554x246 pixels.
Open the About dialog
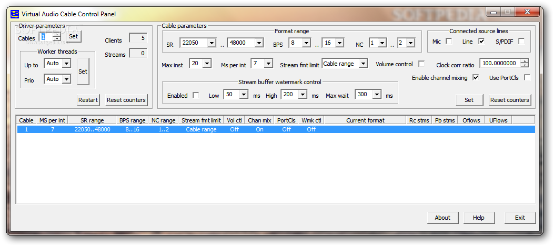442,218
